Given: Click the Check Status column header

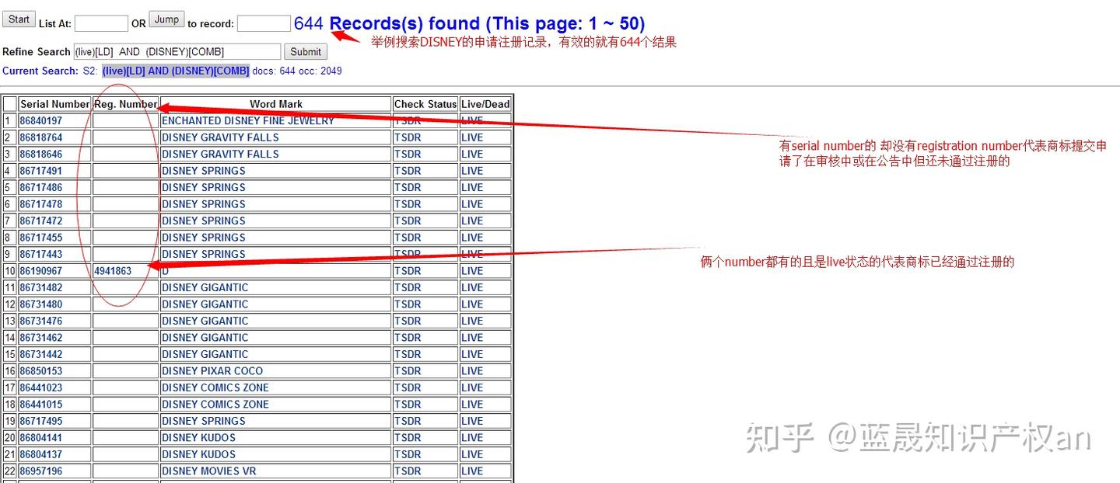Looking at the screenshot, I should pyautogui.click(x=425, y=104).
